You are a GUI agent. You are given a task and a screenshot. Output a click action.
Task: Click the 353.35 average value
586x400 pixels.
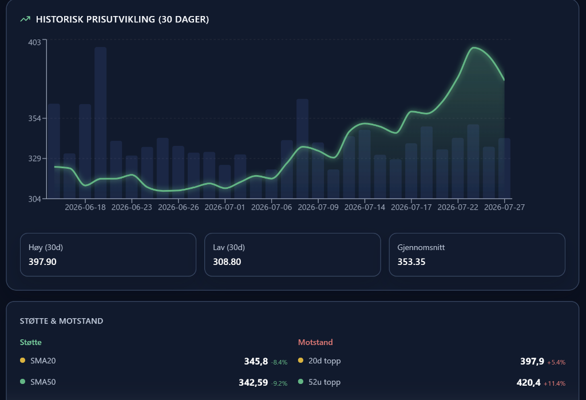click(411, 262)
